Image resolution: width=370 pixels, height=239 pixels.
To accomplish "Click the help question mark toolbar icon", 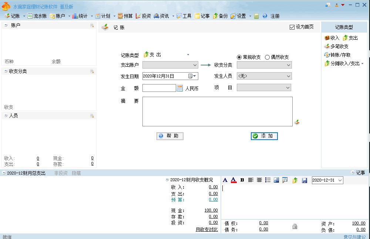I will click(265, 16).
